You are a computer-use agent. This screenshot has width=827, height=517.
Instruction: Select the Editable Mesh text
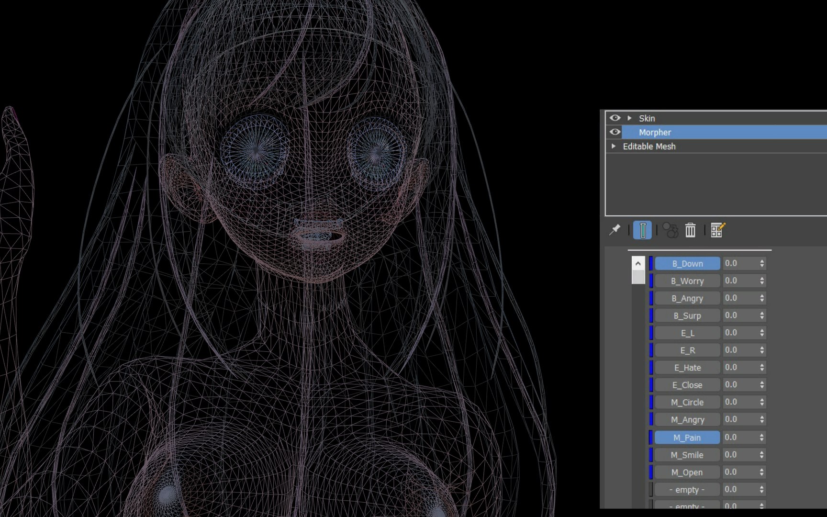(x=649, y=146)
